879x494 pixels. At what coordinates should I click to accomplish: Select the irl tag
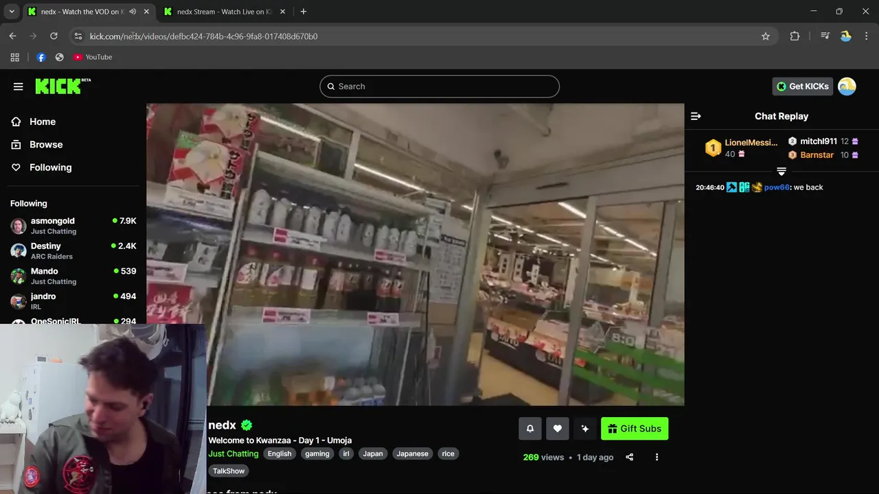point(347,454)
